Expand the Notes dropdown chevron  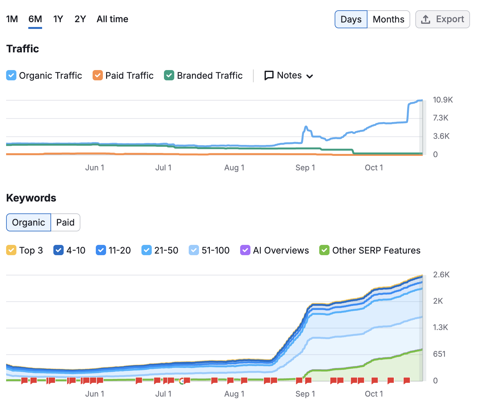point(310,76)
